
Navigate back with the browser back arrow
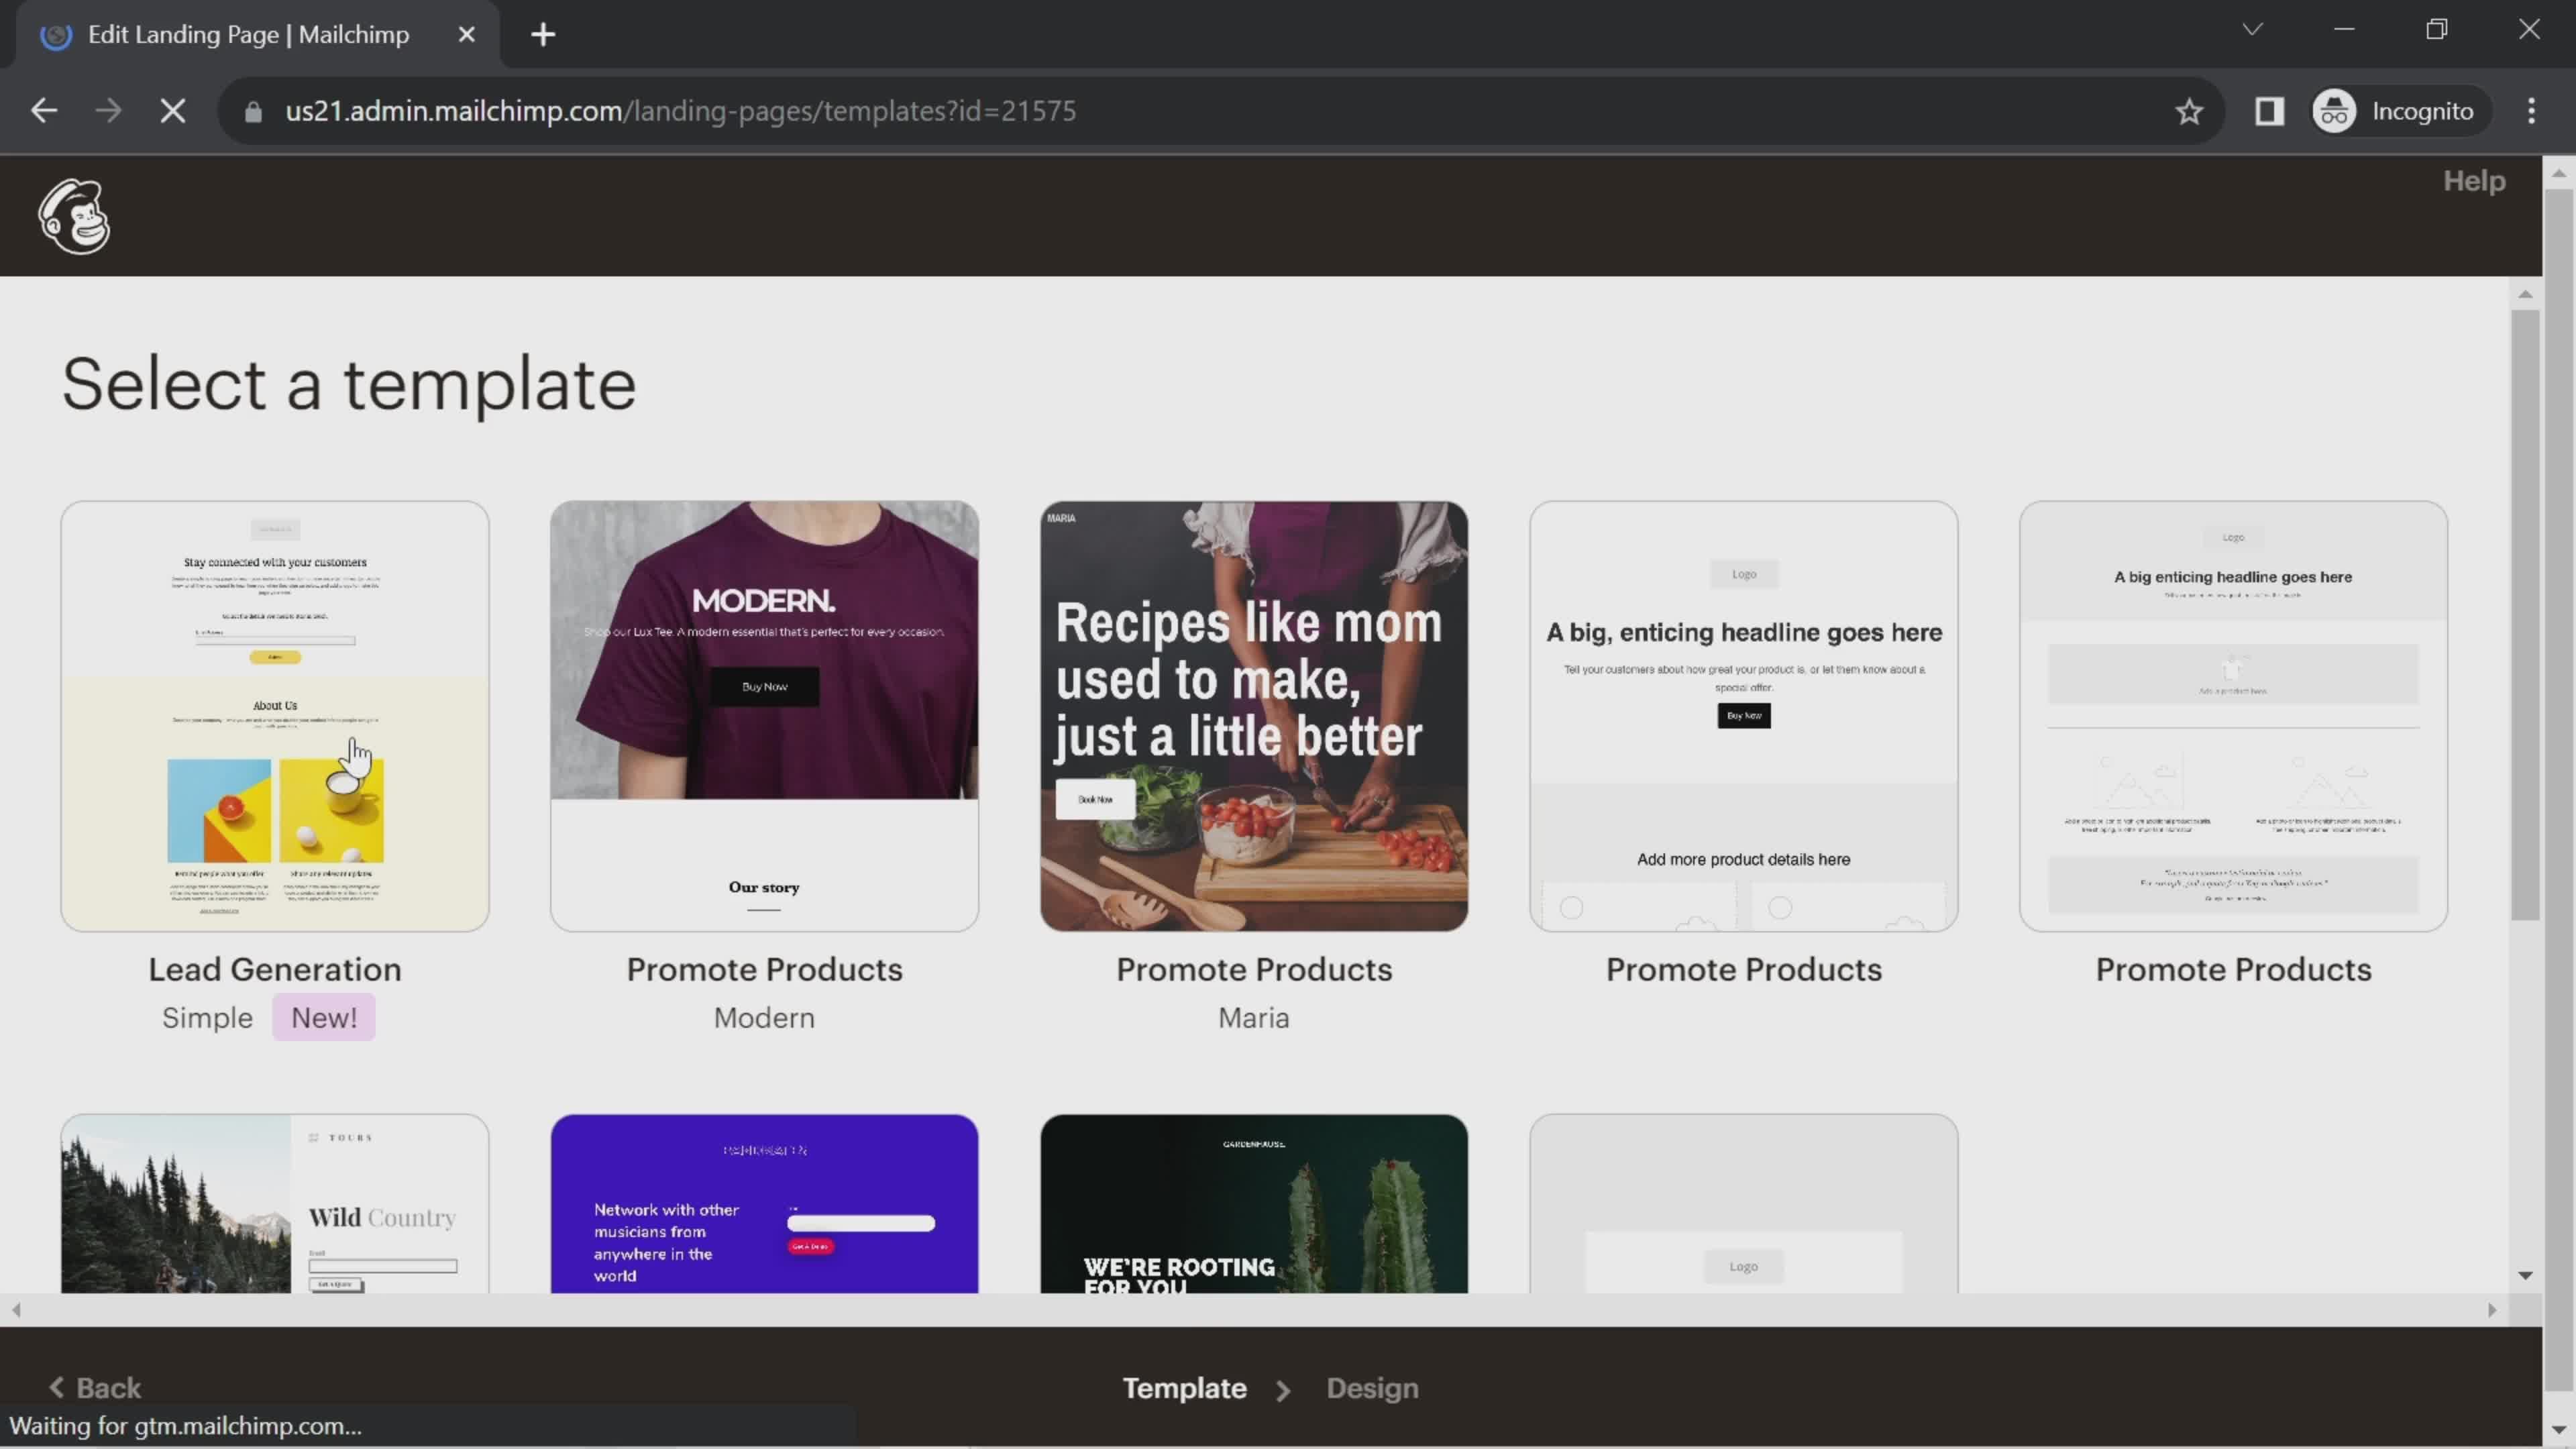(x=44, y=110)
